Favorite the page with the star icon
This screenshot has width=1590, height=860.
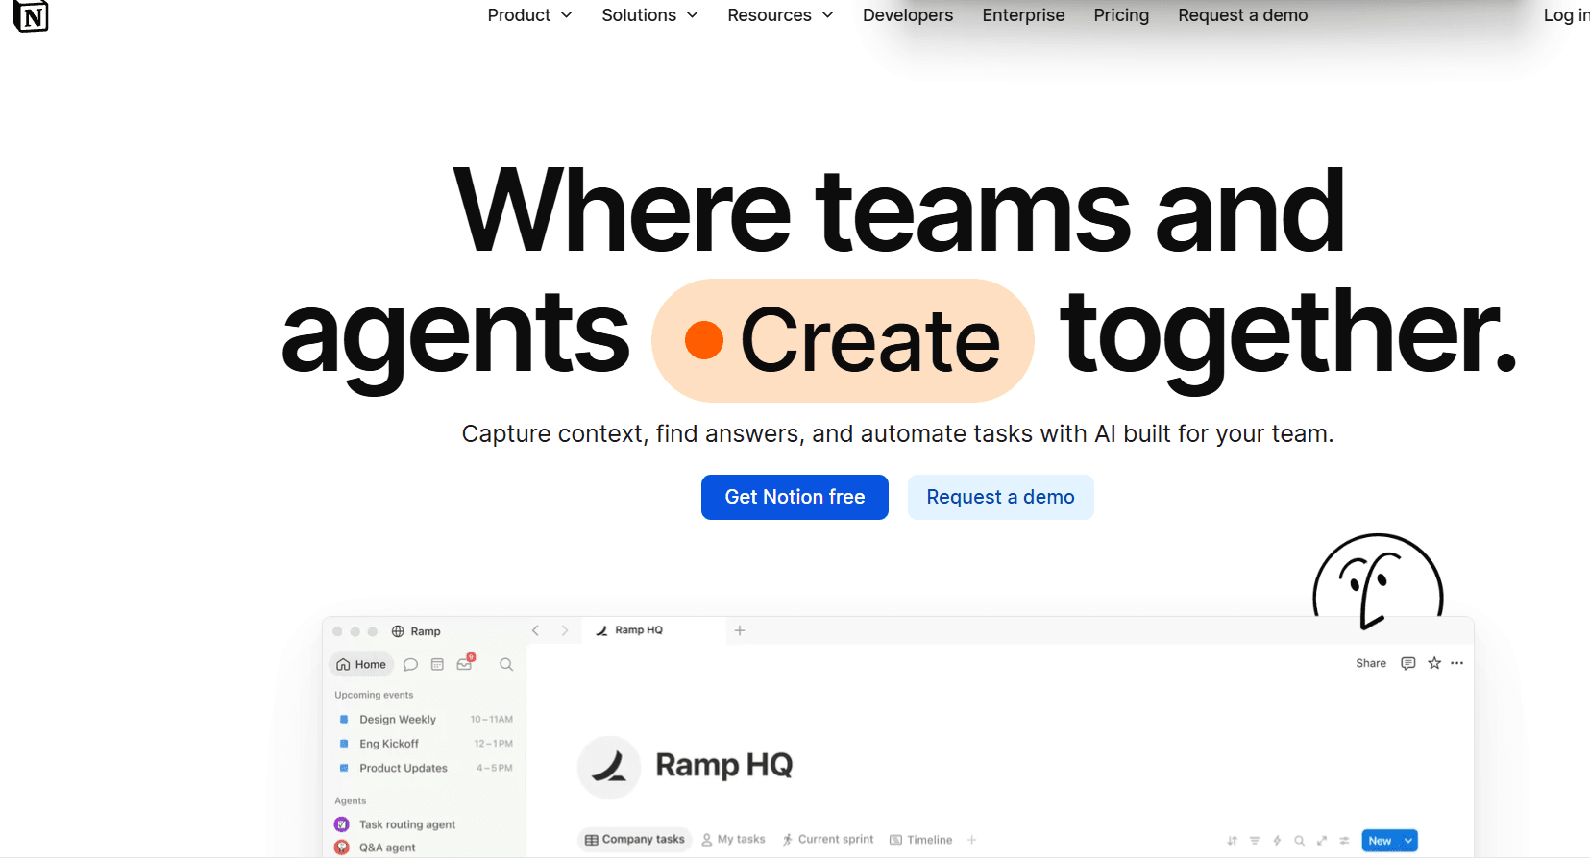pyautogui.click(x=1434, y=664)
